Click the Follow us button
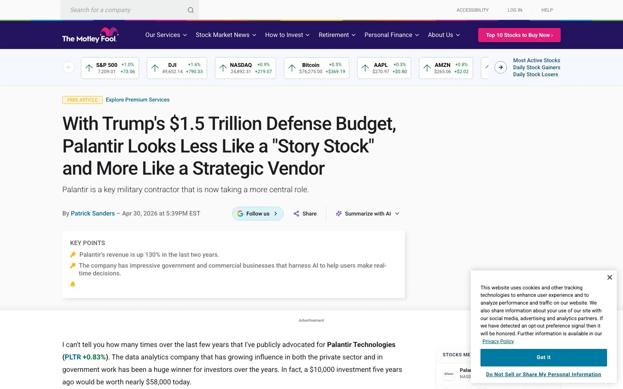The width and height of the screenshot is (623, 389). [x=258, y=214]
